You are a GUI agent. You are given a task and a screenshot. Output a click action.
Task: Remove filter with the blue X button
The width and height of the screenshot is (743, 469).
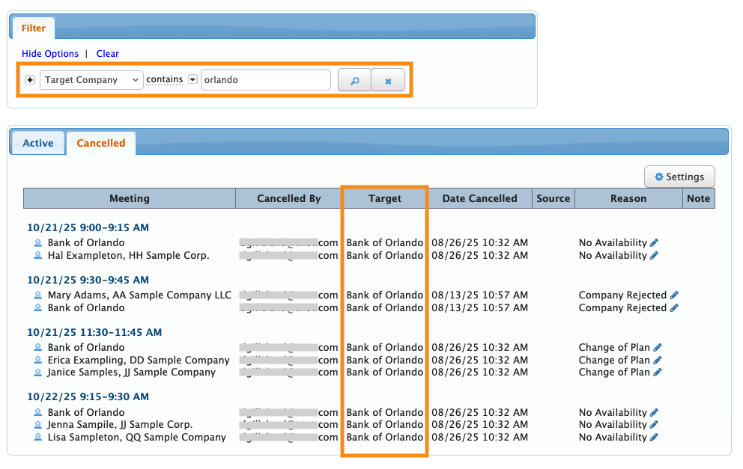pos(388,80)
